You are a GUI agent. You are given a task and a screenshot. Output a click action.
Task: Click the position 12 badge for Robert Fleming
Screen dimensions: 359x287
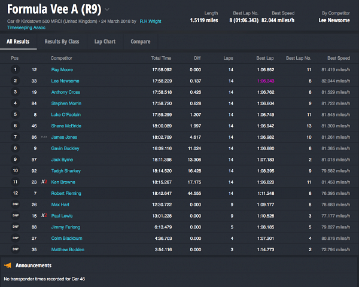click(x=16, y=193)
